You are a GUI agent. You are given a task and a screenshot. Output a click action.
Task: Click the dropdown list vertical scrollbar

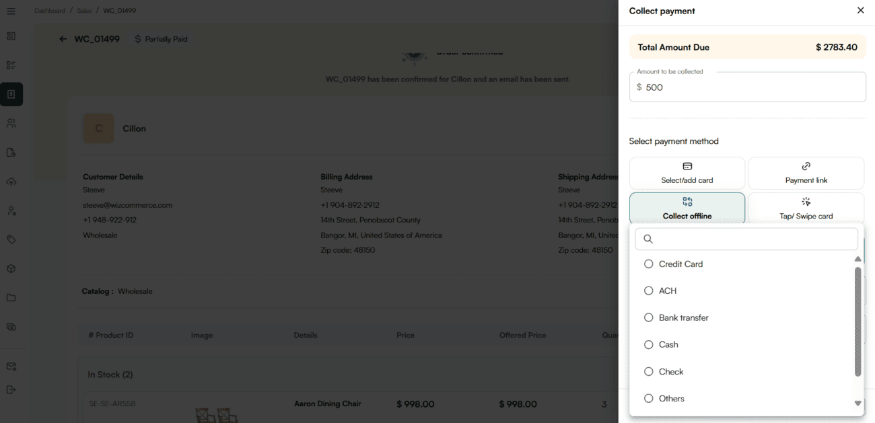pos(858,321)
